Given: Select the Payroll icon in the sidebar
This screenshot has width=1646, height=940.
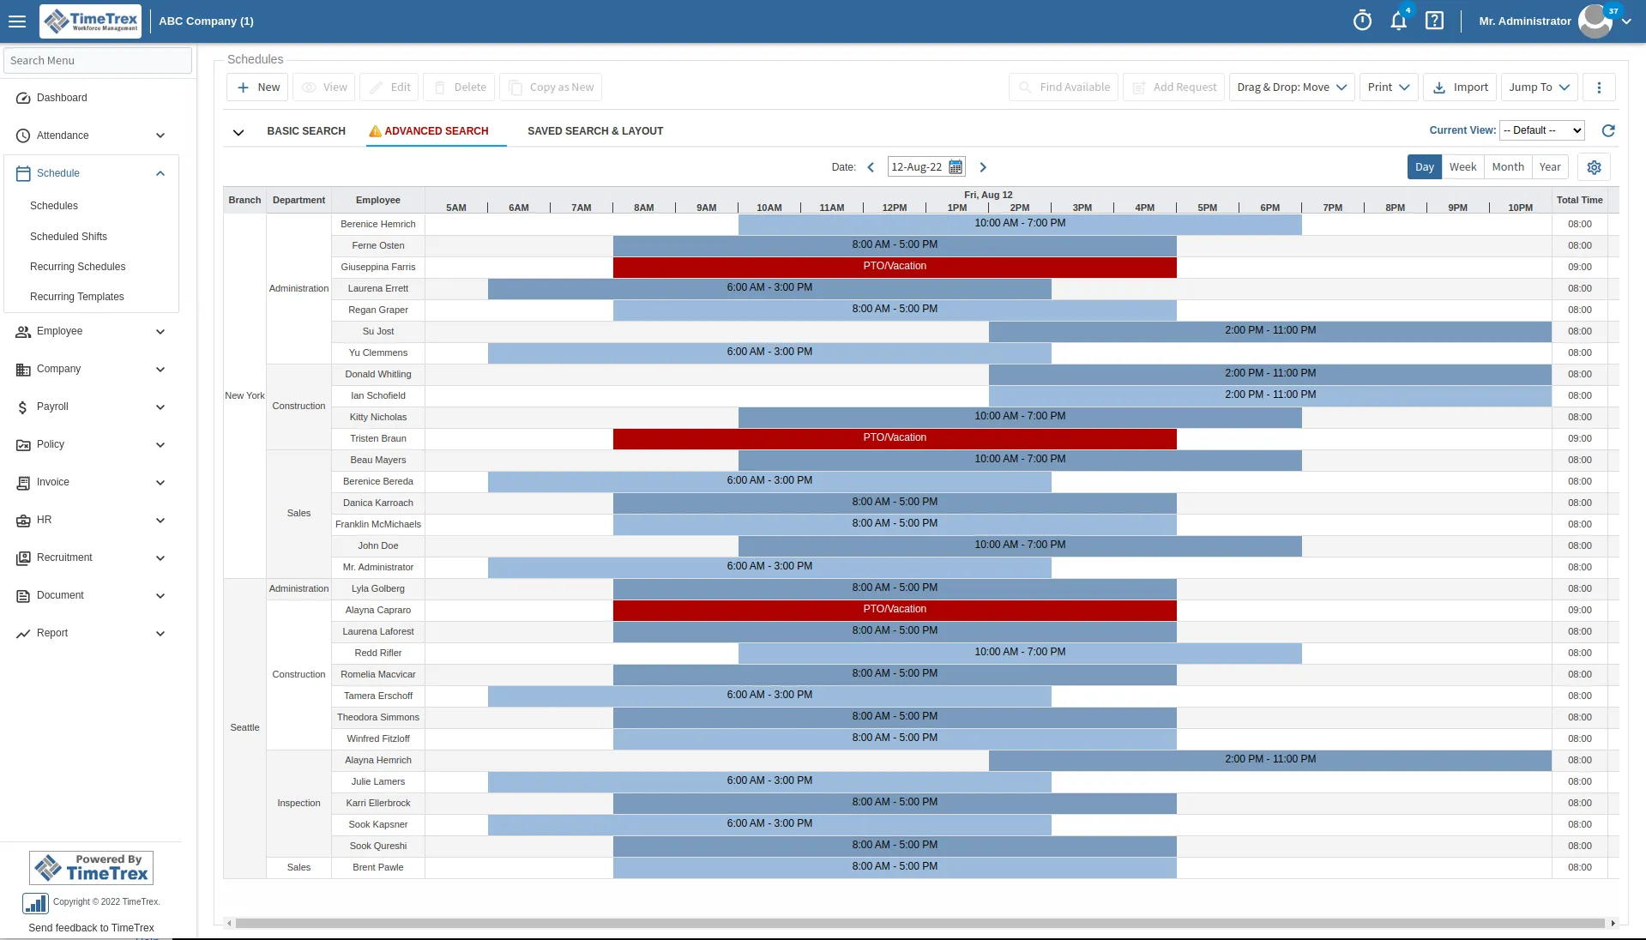Looking at the screenshot, I should pyautogui.click(x=23, y=407).
